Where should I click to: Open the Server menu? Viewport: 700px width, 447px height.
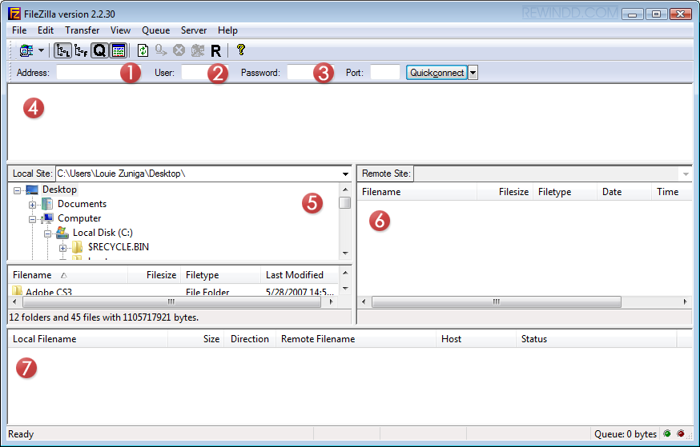coord(194,30)
